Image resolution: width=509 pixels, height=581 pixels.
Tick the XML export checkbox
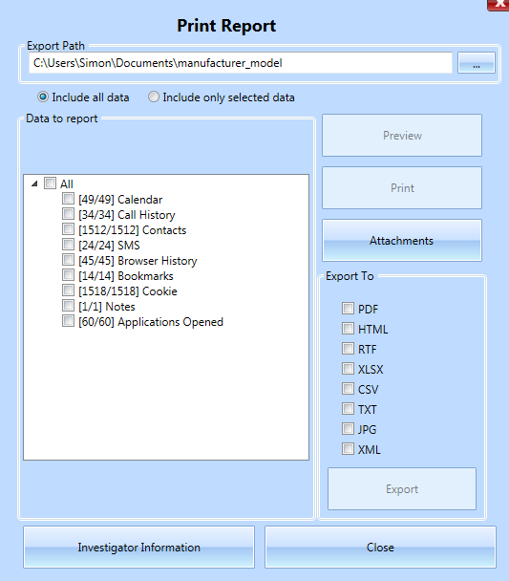[x=348, y=449]
